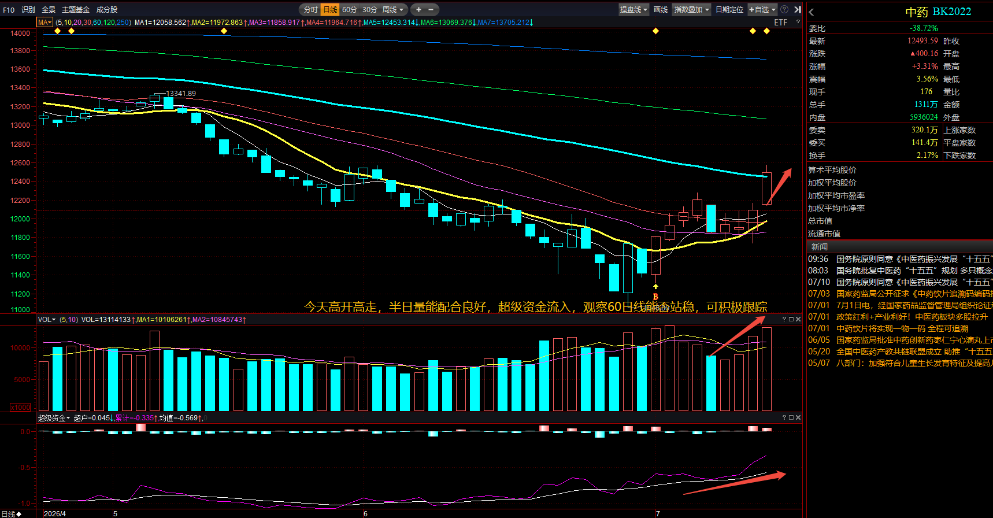This screenshot has width=993, height=518.
Task: Open help question mark icon in top toolbar
Action: click(784, 9)
